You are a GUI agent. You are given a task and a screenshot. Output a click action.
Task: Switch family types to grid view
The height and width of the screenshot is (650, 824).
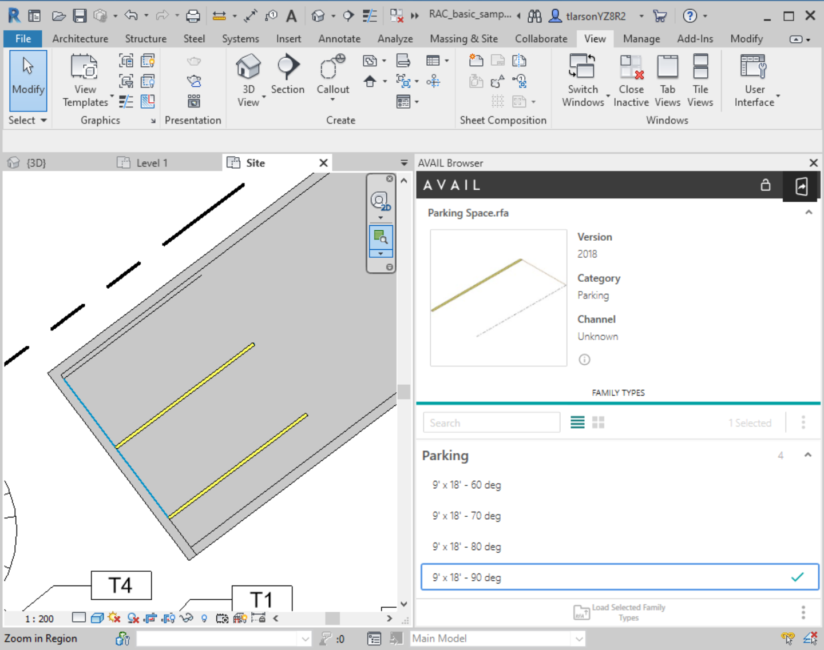click(599, 422)
